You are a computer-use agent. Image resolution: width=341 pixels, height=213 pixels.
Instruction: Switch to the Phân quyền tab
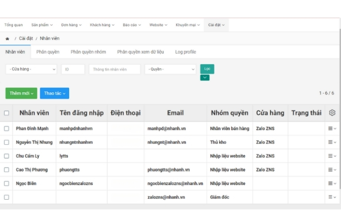click(x=48, y=52)
